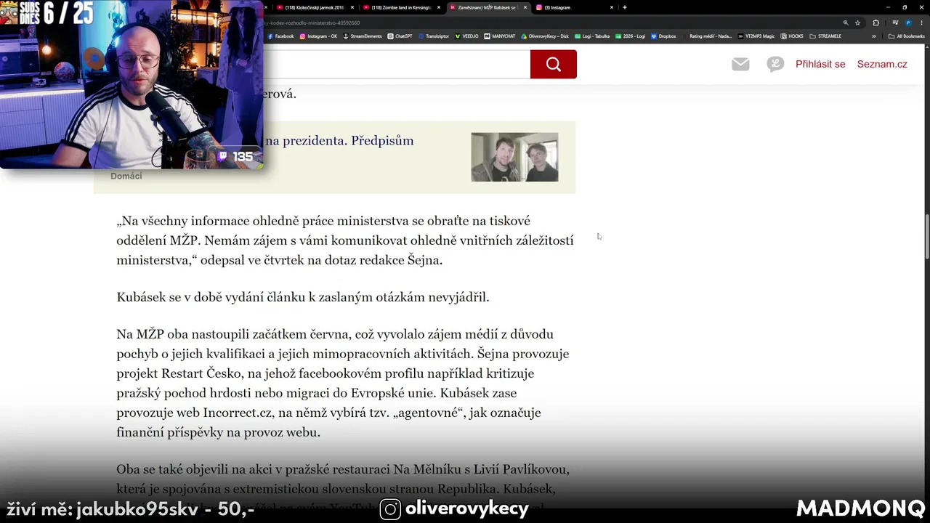Screen dimensions: 930x523
Task: Open the related article photo thumbnail
Action: (x=514, y=157)
